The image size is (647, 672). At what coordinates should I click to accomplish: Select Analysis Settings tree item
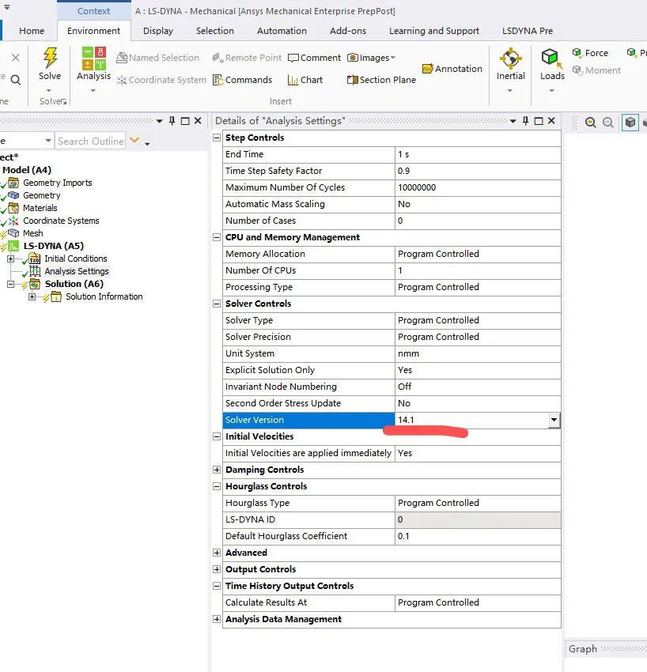76,271
